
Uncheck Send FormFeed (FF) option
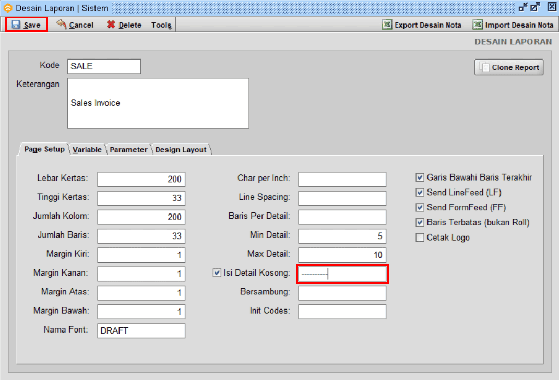click(420, 207)
